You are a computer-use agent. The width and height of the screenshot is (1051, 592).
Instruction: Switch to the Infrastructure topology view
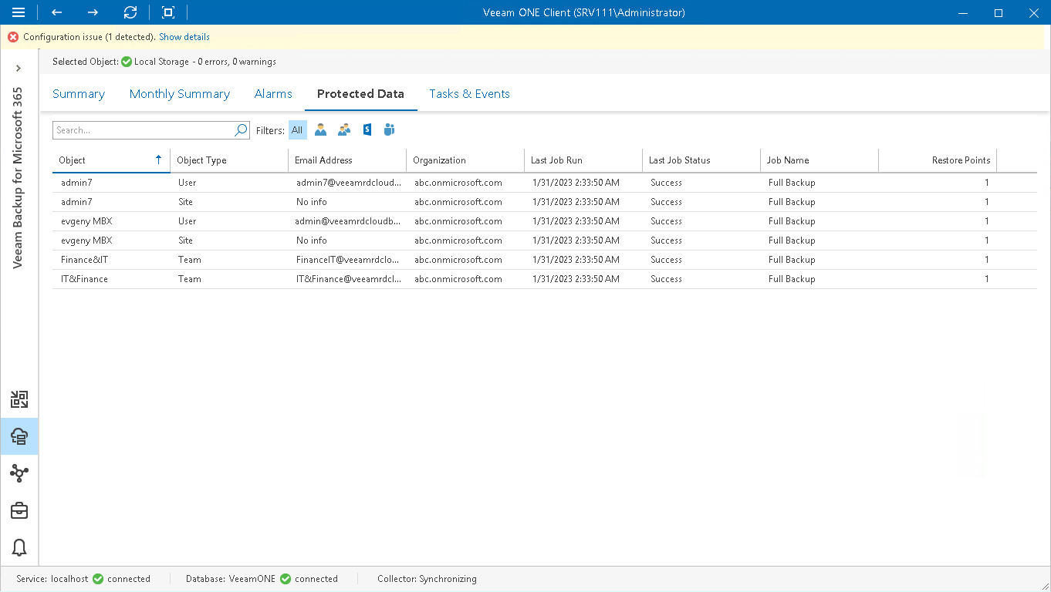(19, 473)
